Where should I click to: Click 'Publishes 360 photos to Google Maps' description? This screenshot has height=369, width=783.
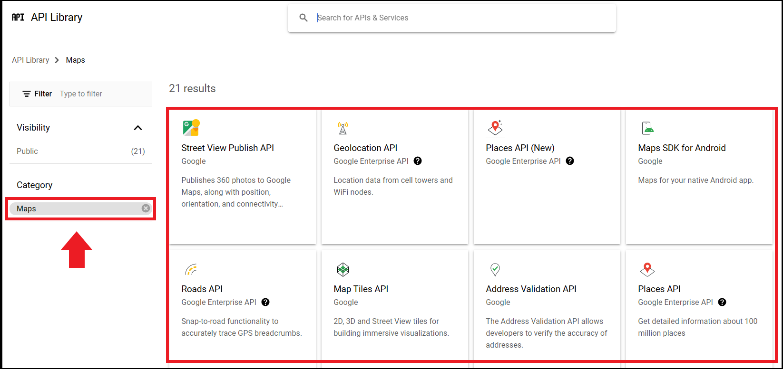click(236, 192)
